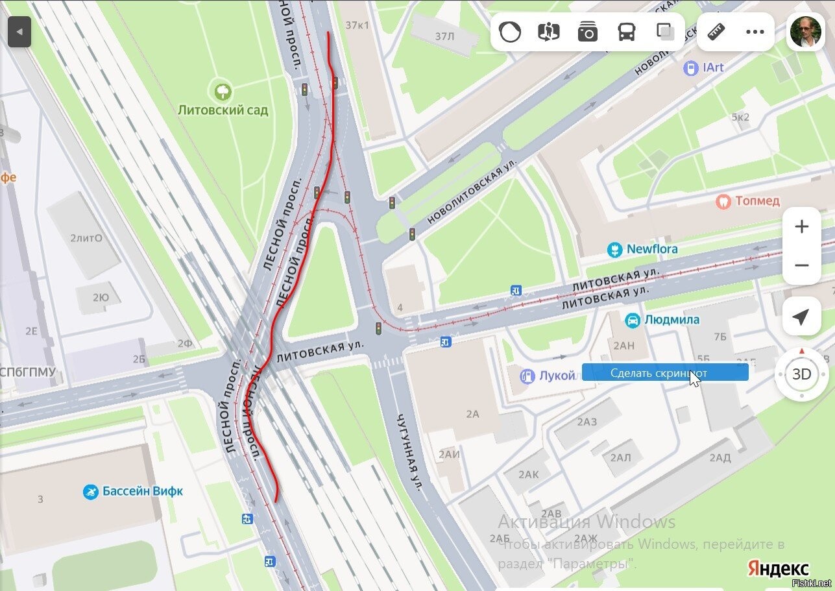
Task: Expand the collapsed side panel arrow
Action: coord(19,31)
